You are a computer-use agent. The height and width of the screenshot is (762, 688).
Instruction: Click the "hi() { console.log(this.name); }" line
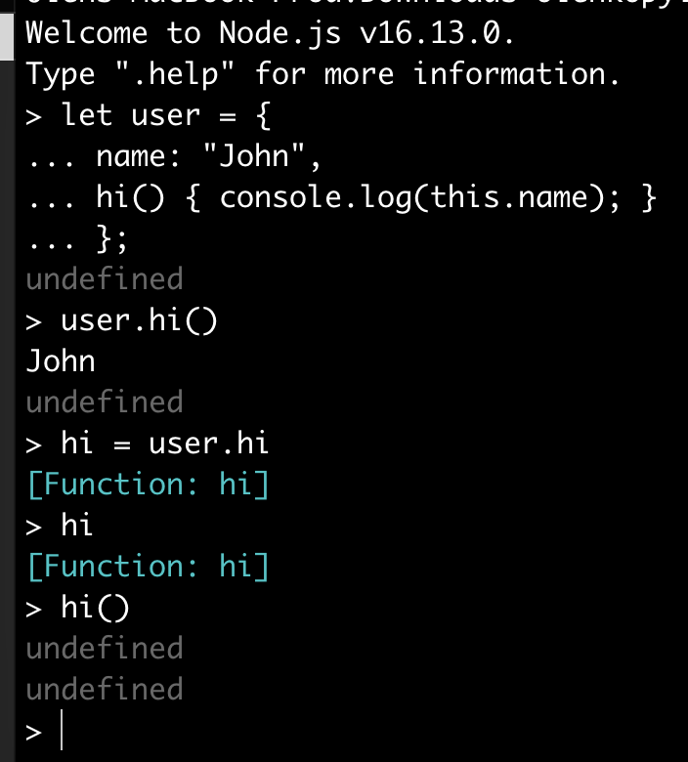[341, 197]
